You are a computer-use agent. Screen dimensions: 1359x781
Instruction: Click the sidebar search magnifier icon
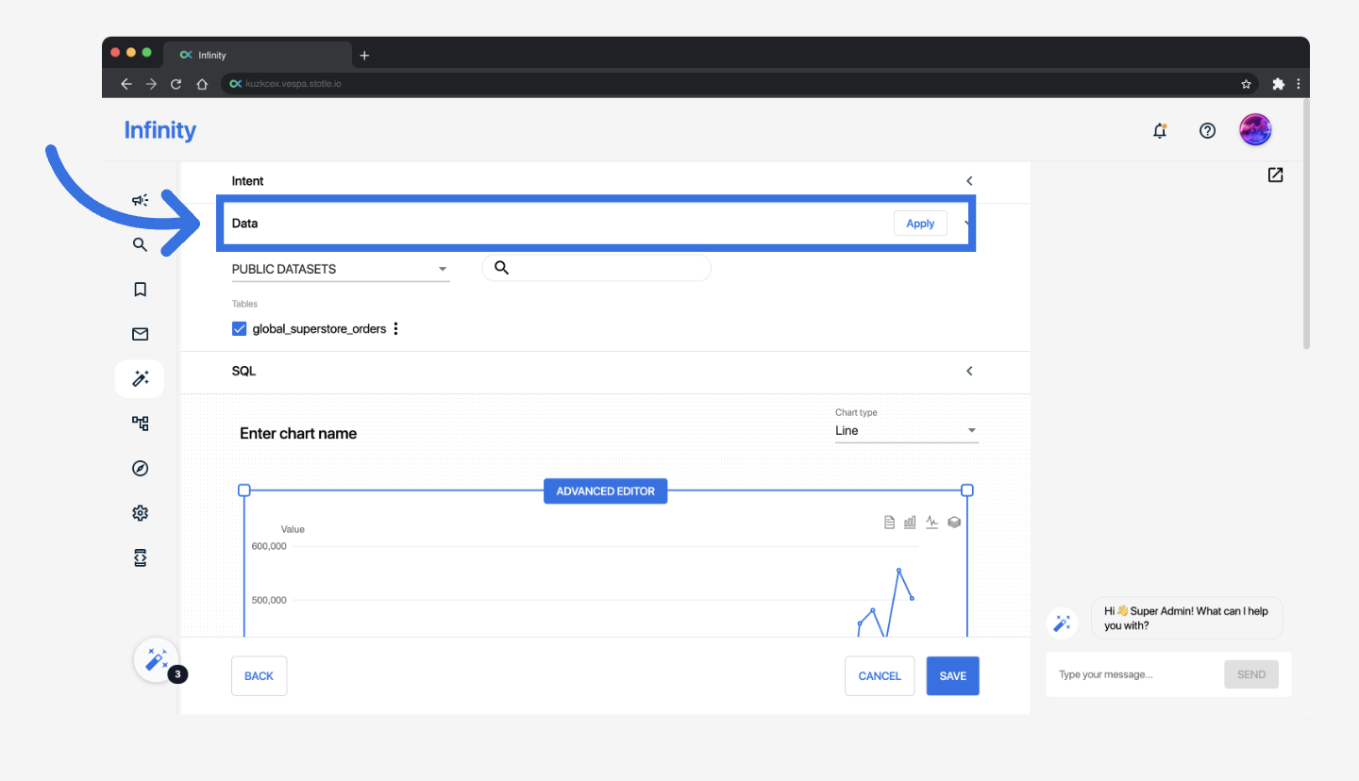click(140, 245)
